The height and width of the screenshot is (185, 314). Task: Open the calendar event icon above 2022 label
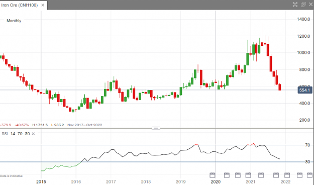tap(287, 175)
